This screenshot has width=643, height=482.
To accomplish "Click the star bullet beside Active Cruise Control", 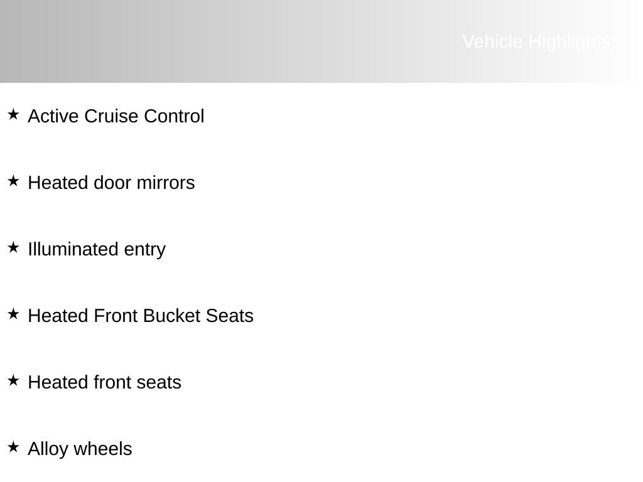I will click(x=13, y=114).
